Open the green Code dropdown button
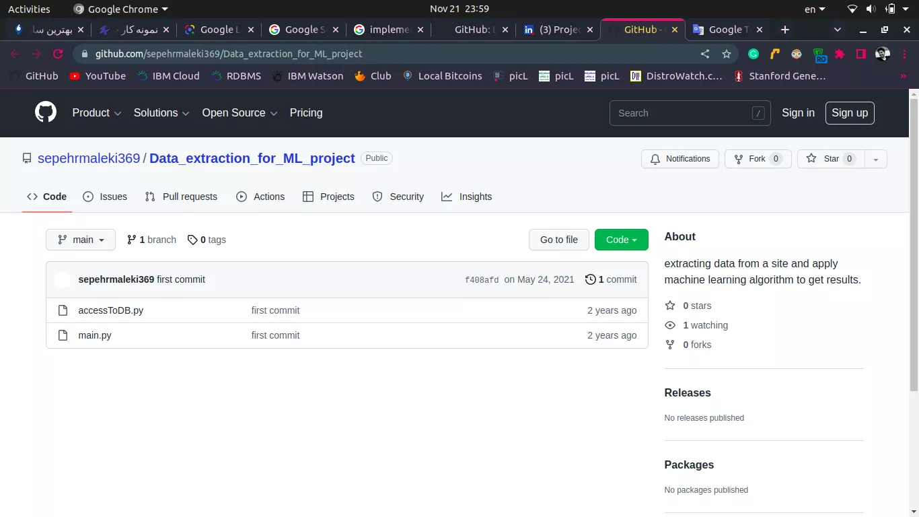 tap(622, 240)
